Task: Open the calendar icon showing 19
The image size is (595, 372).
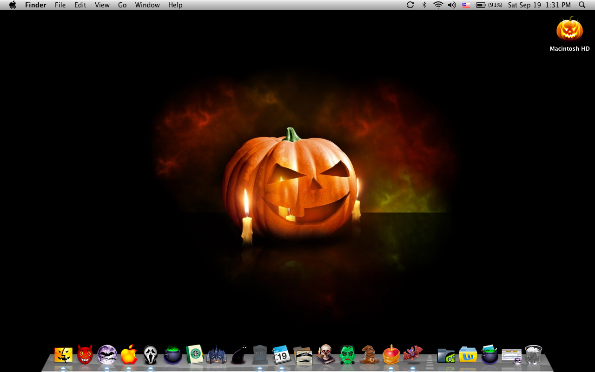Action: (x=281, y=355)
